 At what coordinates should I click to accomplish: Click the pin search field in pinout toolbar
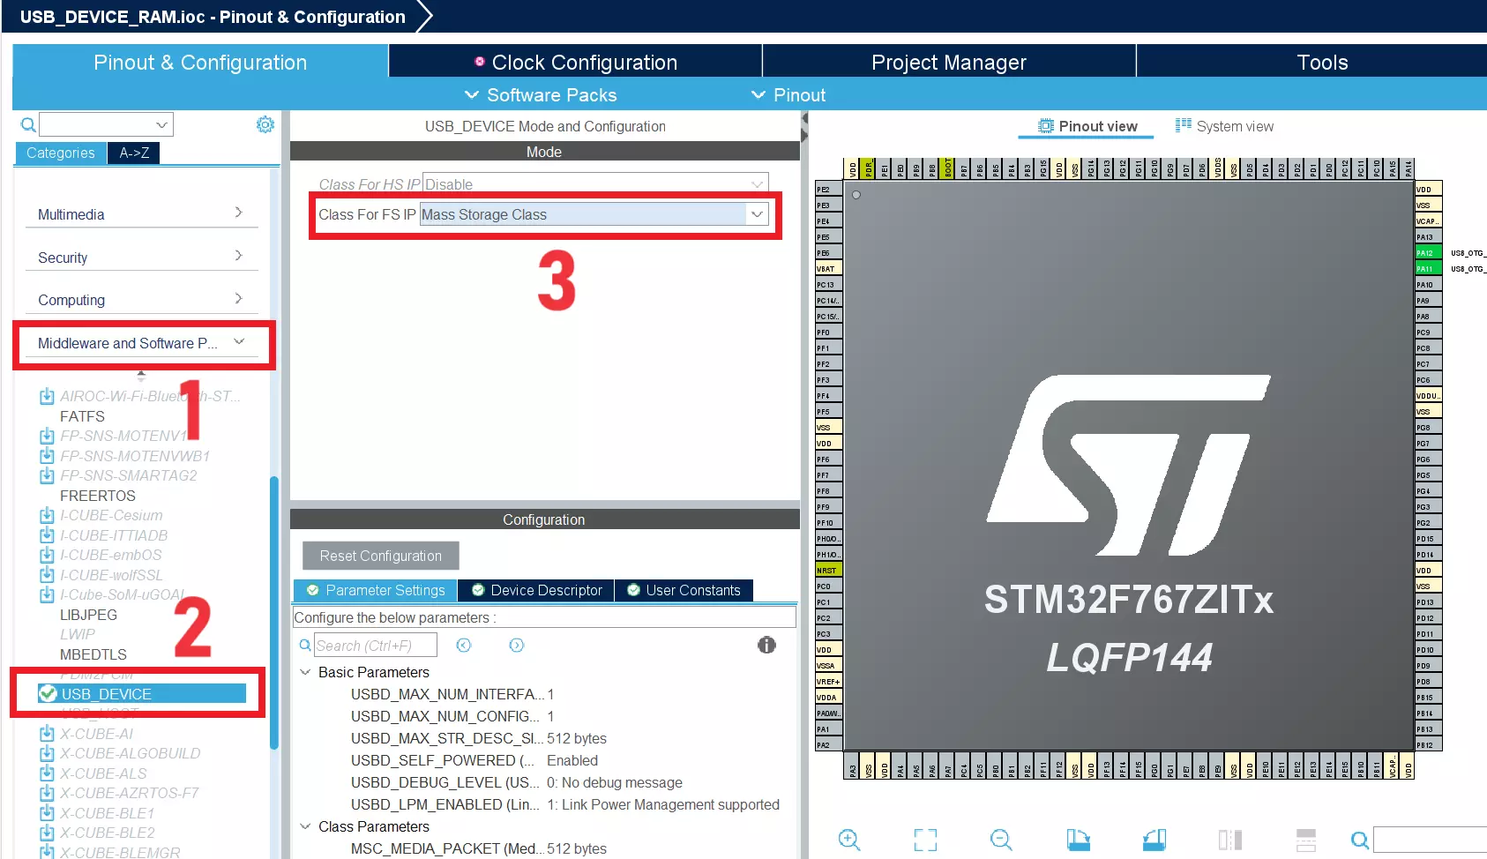pos(1430,840)
